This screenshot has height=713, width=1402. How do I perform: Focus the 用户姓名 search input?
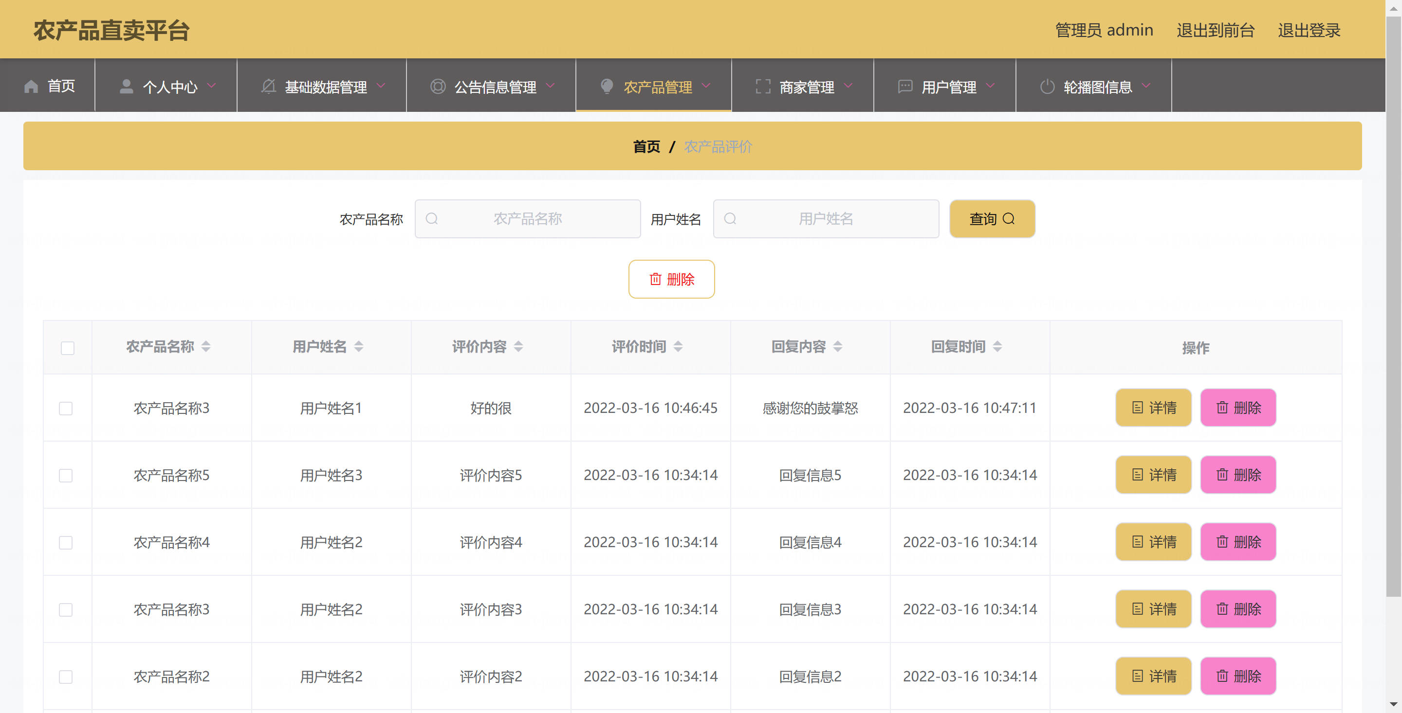click(x=826, y=219)
